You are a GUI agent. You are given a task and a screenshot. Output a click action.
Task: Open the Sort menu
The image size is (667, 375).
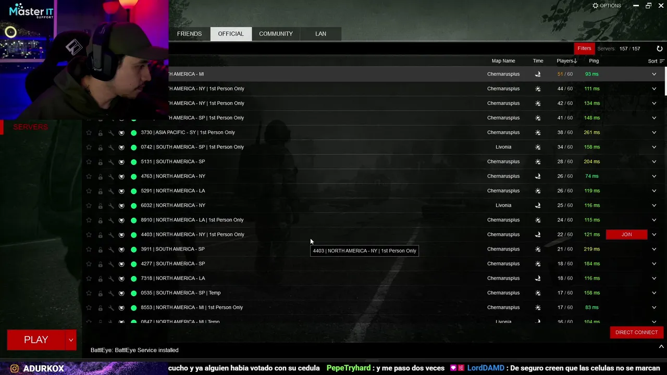pyautogui.click(x=656, y=61)
